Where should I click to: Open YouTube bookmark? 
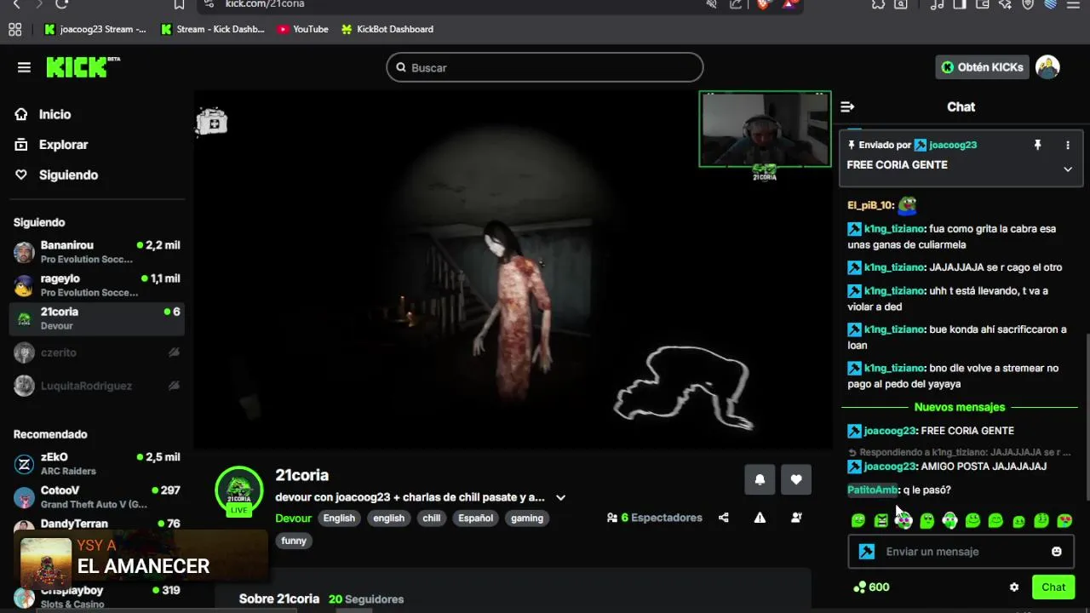pos(302,29)
